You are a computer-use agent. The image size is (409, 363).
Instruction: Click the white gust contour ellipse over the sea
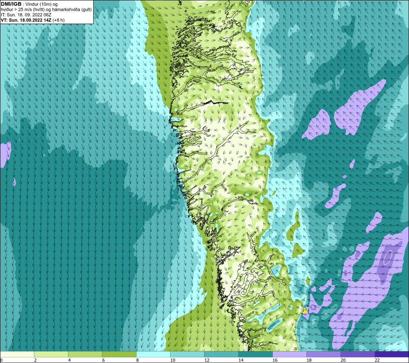388,257
